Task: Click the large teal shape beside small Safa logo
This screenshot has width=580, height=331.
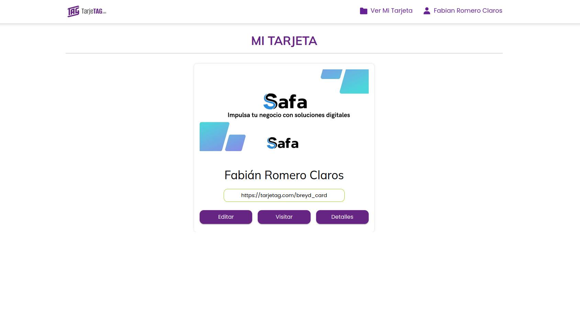Action: click(214, 136)
